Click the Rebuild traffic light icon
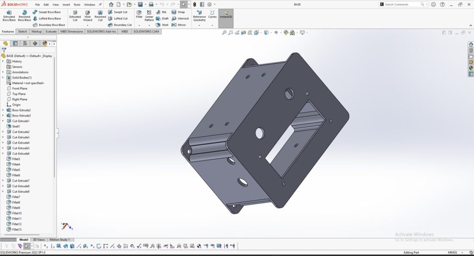 click(x=194, y=5)
